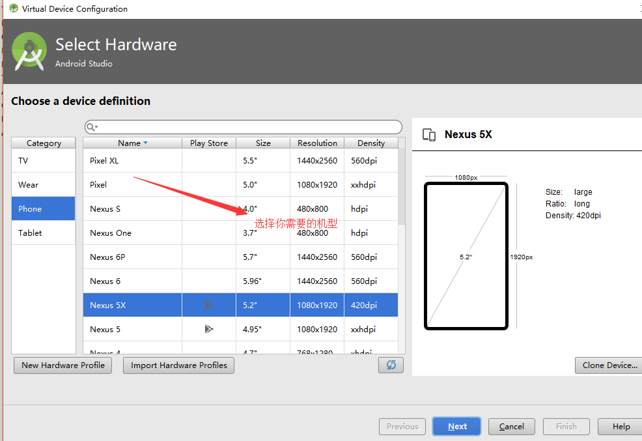This screenshot has width=642, height=441.
Task: Click the 1440x2560 resolution of Nexus 6
Action: pos(317,281)
